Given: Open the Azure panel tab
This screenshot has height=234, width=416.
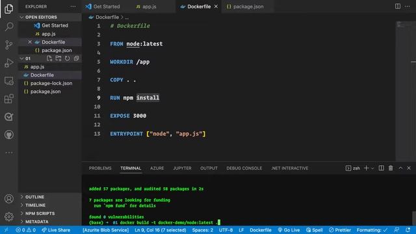Looking at the screenshot, I should (157, 168).
